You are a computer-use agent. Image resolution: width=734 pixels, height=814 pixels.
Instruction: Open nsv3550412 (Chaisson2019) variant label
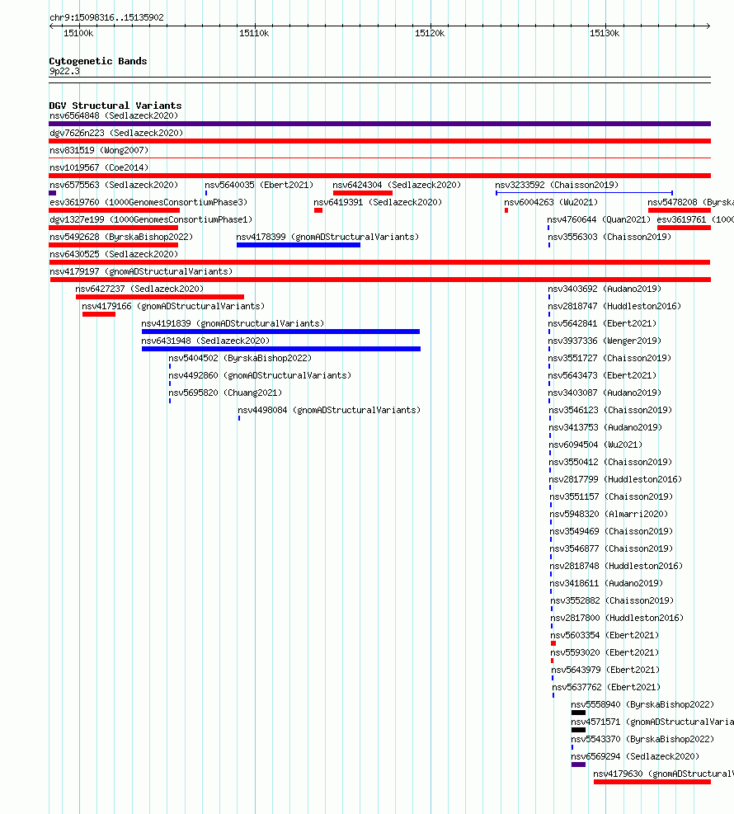pos(610,462)
